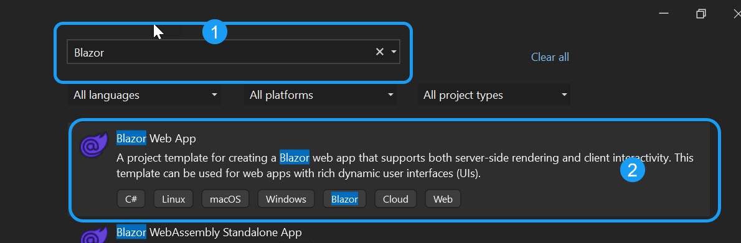
Task: Expand the All languages dropdown
Action: [145, 95]
